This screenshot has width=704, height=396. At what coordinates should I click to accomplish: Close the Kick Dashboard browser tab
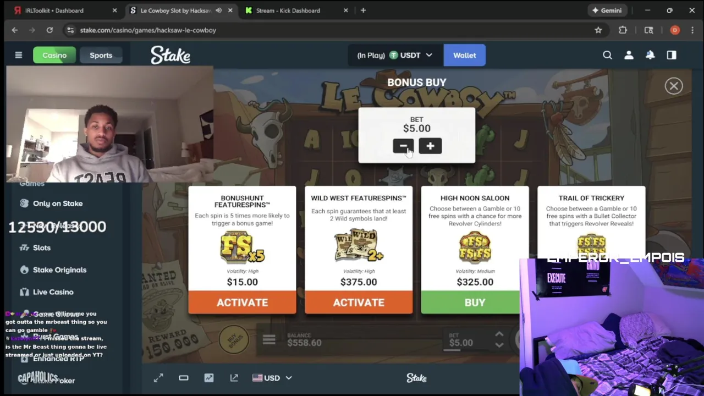tap(345, 10)
